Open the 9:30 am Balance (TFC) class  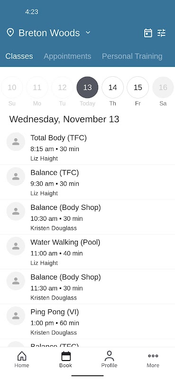click(87, 182)
